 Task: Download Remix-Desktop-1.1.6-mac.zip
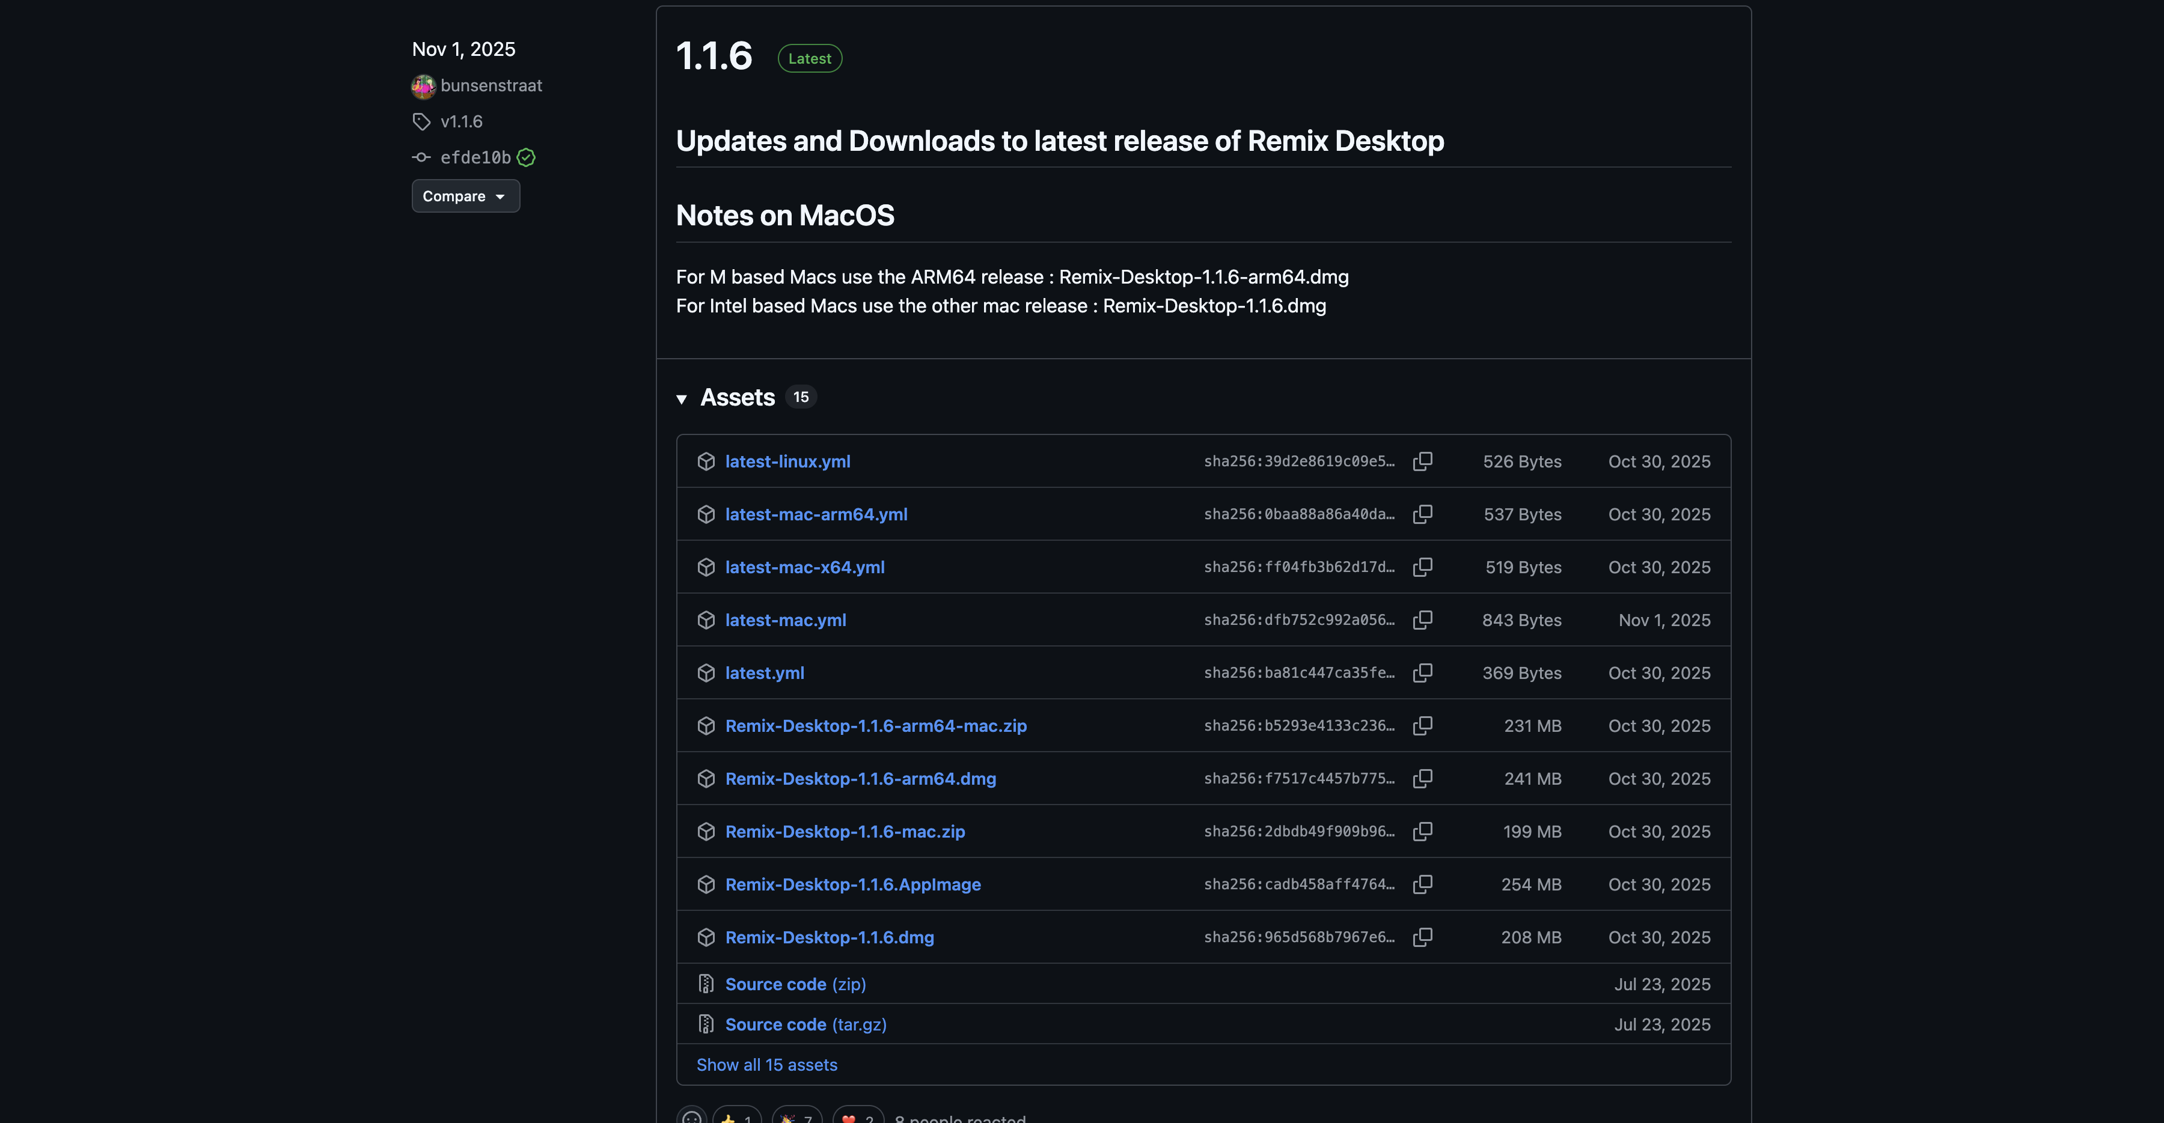(x=845, y=832)
